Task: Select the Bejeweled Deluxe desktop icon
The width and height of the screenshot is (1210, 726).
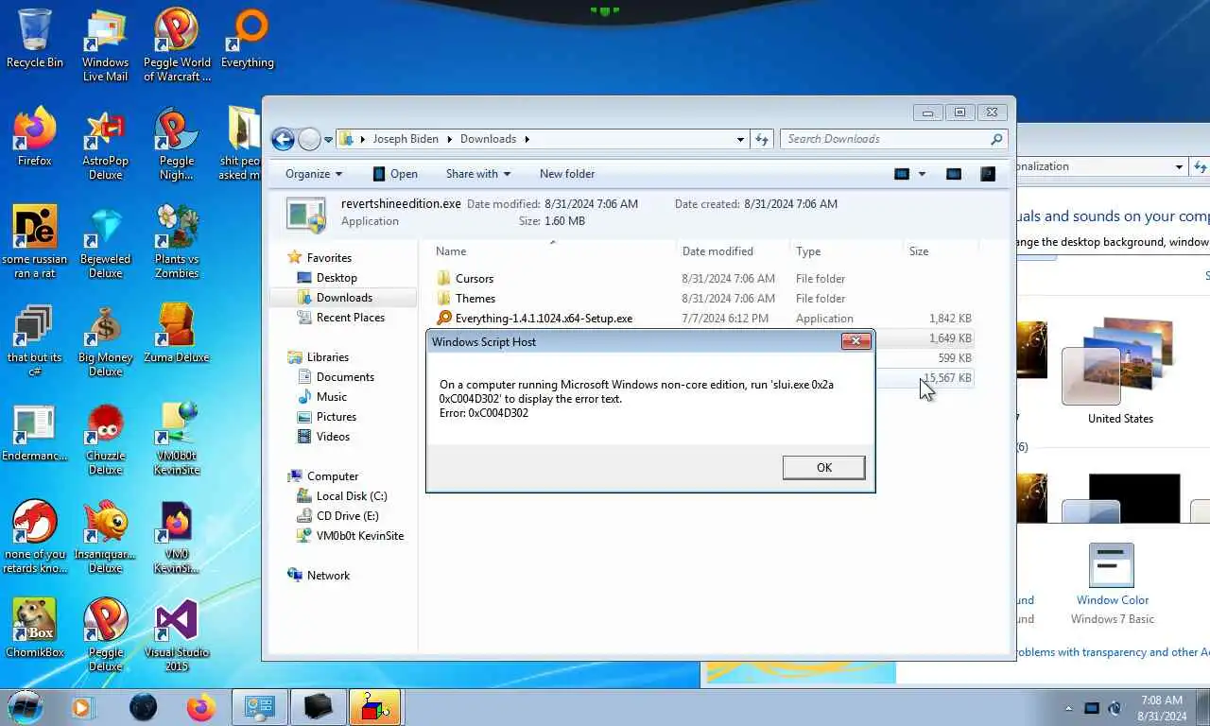Action: 105,242
